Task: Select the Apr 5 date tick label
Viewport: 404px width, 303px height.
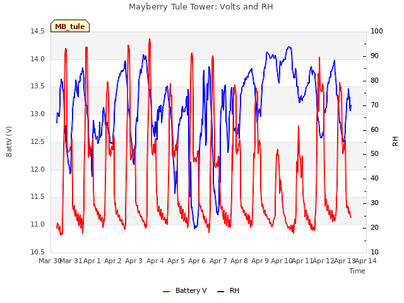Action: [x=176, y=261]
